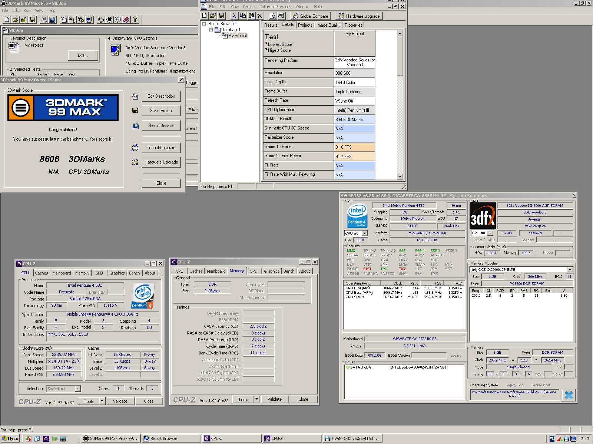Collapse the Database1 tree node
Image resolution: width=593 pixels, height=444 pixels.
click(x=211, y=30)
